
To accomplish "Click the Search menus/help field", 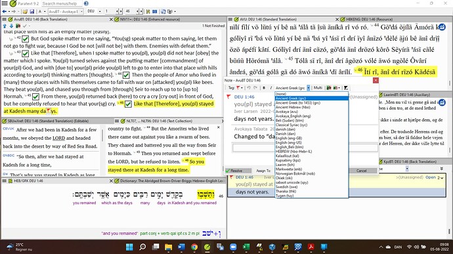I will coord(62,3).
